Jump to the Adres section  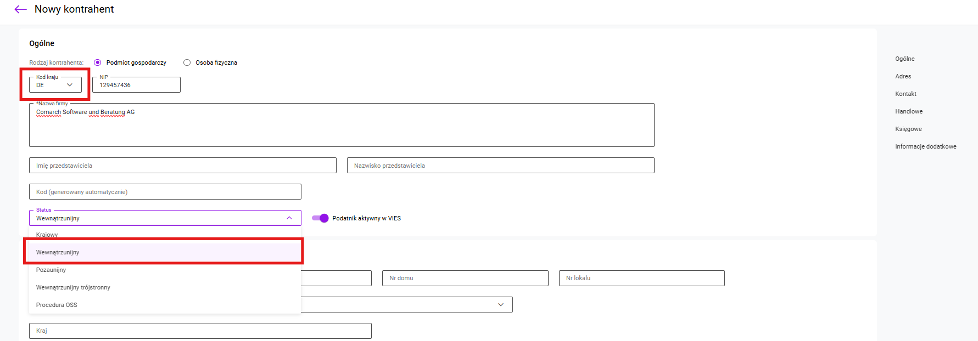point(903,76)
